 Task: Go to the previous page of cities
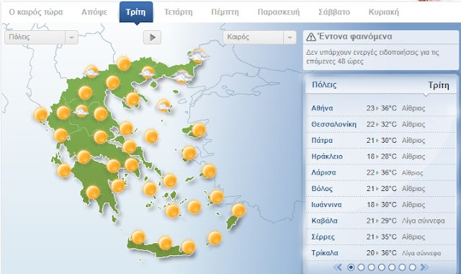tap(338, 268)
